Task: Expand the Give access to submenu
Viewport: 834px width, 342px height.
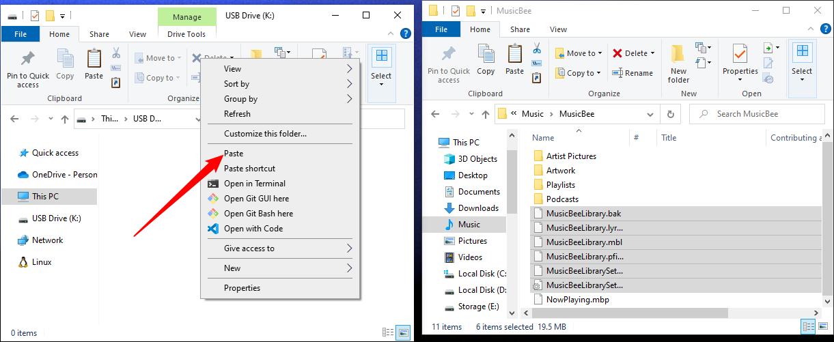Action: point(280,248)
